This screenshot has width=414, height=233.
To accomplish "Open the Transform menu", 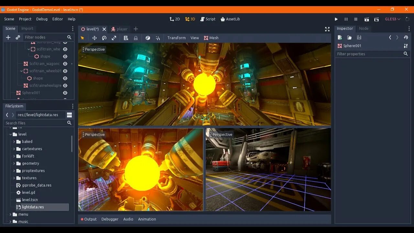I will click(x=177, y=38).
